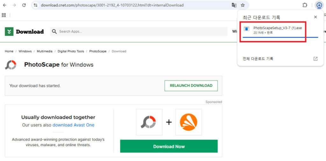This screenshot has height=161, width=326.
Task: Focus the Search Apps input field
Action: pyautogui.click(x=139, y=32)
